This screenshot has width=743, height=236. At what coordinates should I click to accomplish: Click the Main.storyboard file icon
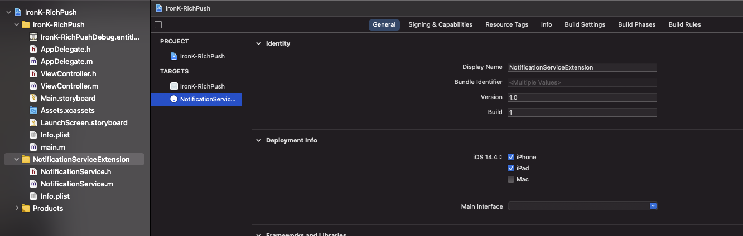(33, 98)
